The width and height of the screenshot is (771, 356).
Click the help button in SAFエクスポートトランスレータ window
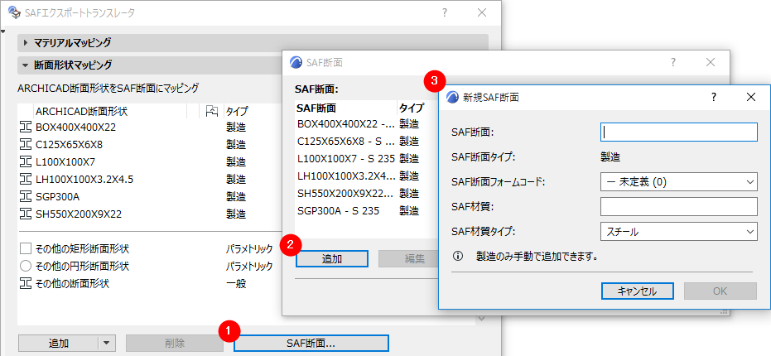tap(444, 12)
